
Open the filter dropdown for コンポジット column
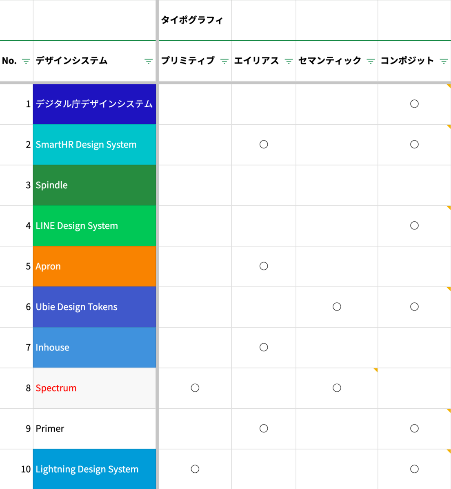coord(444,61)
